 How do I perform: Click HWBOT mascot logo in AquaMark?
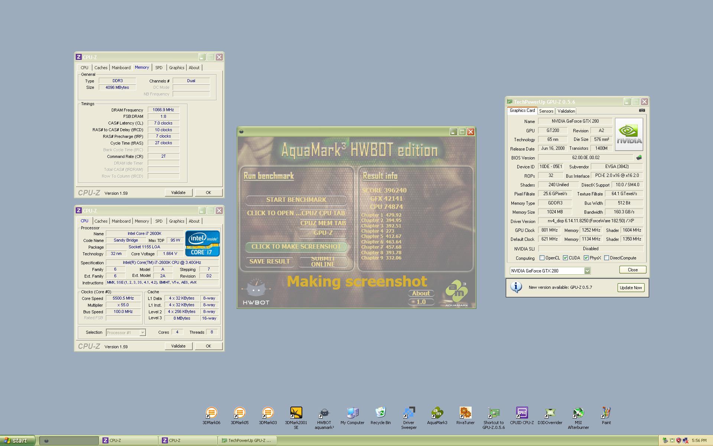click(x=256, y=292)
